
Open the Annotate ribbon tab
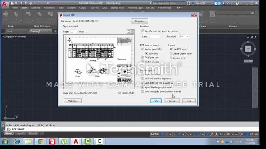pos(36,8)
